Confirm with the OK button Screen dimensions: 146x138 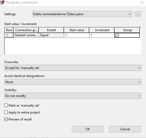[88, 129]
